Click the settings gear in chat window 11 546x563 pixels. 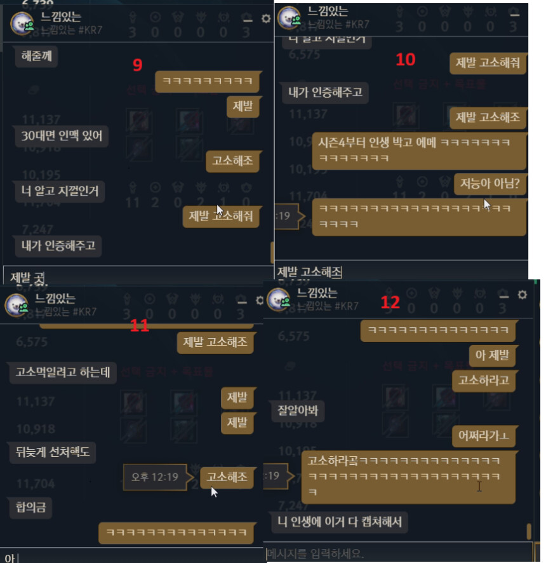click(x=260, y=300)
